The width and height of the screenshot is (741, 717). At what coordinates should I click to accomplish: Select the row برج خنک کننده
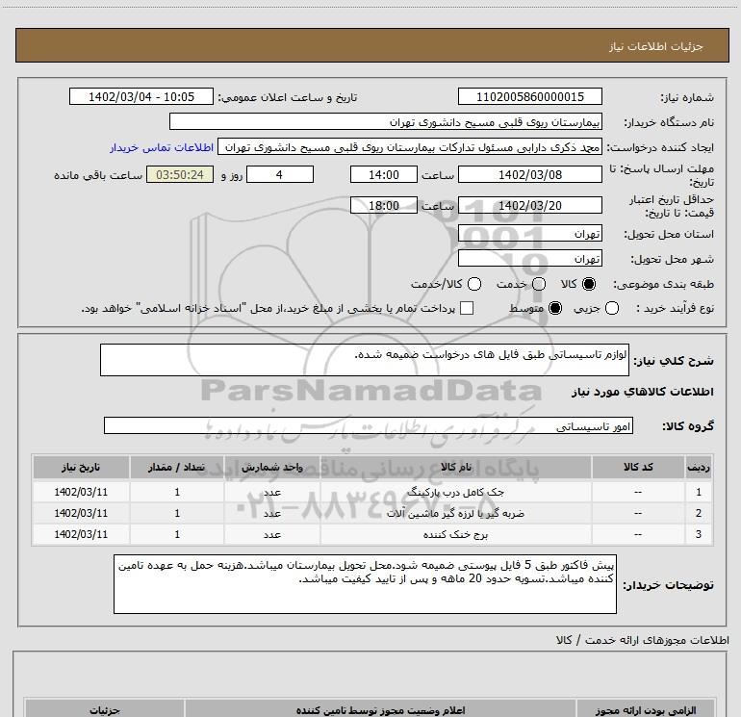(372, 534)
